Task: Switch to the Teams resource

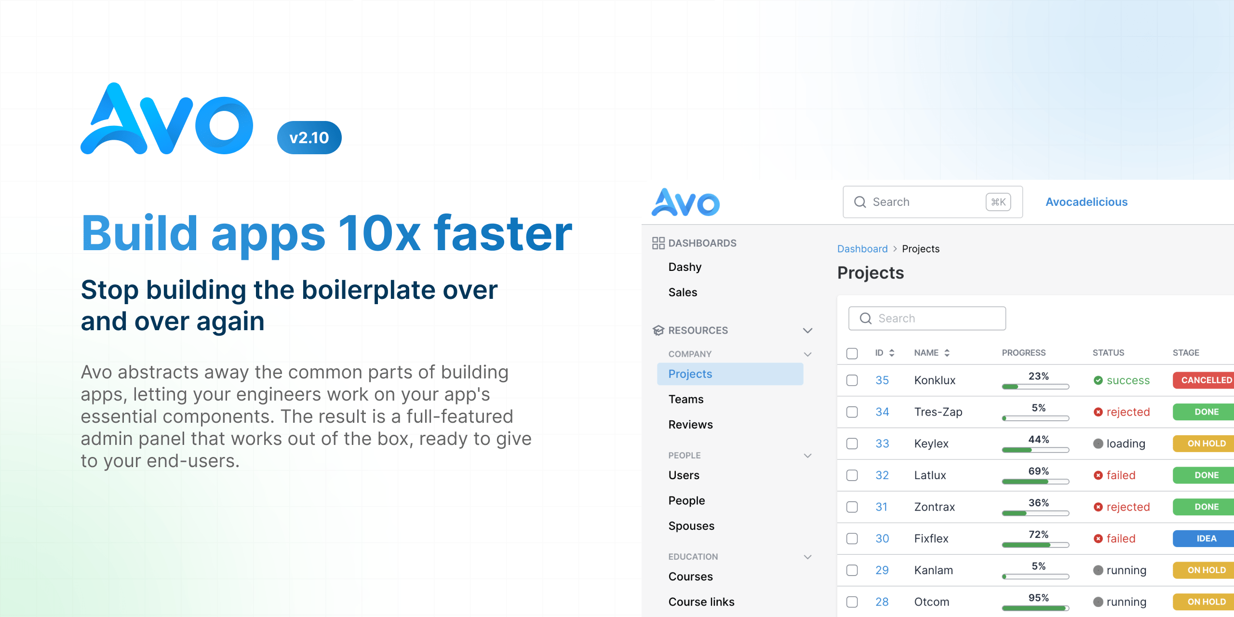Action: (685, 399)
